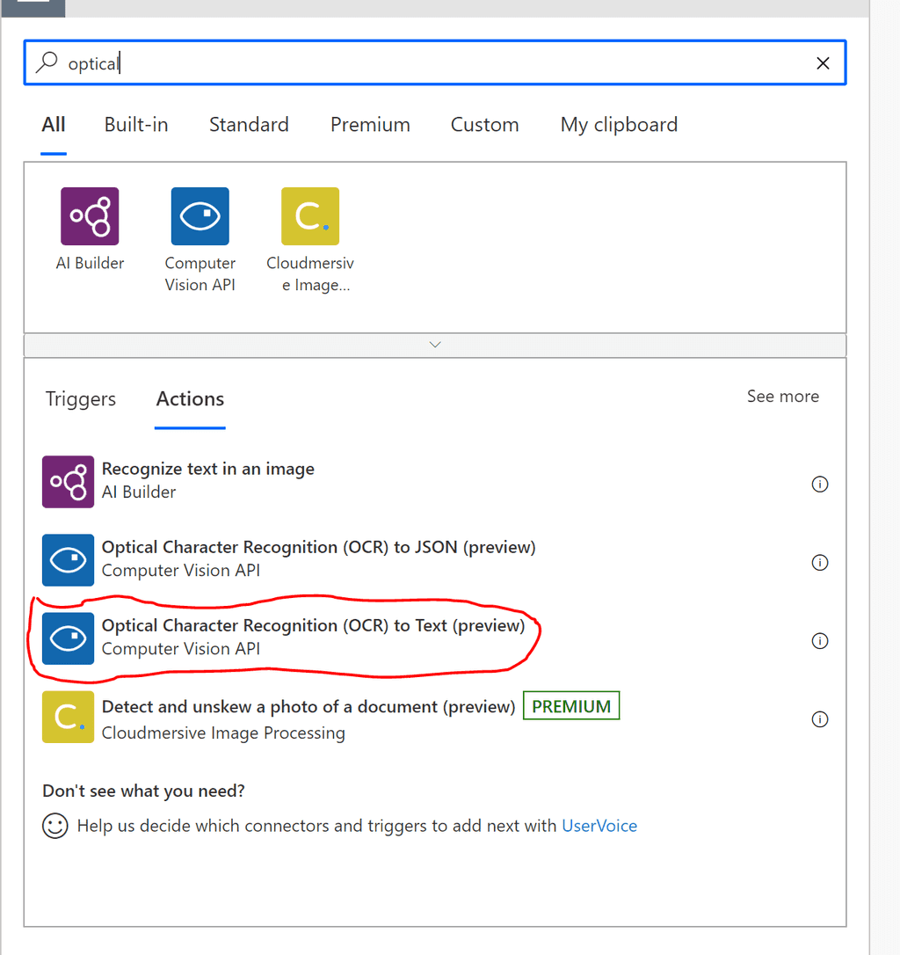Screen dimensions: 900x955
Task: Open the My clipboard tab
Action: 619,124
